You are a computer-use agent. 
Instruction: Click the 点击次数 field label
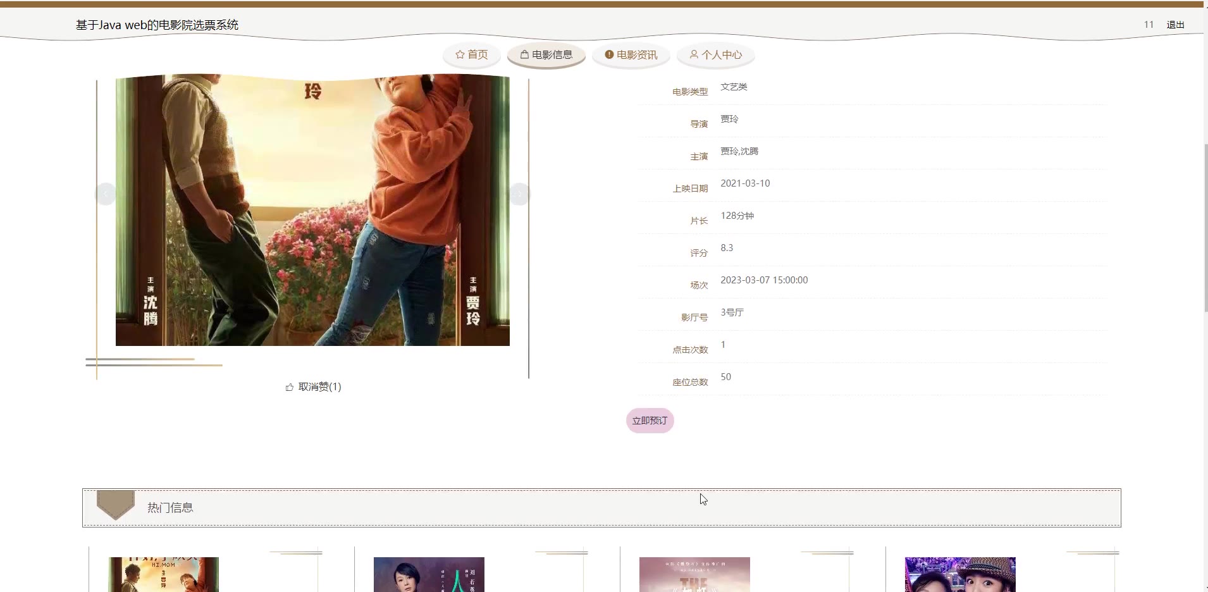pyautogui.click(x=690, y=350)
